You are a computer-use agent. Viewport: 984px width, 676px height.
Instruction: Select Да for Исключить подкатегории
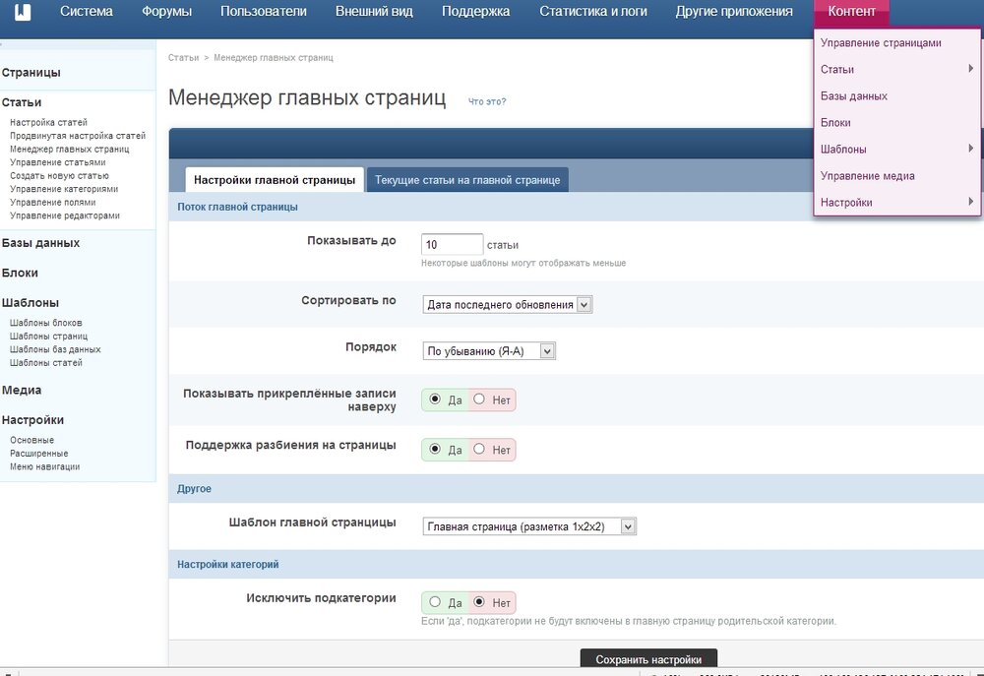(435, 602)
